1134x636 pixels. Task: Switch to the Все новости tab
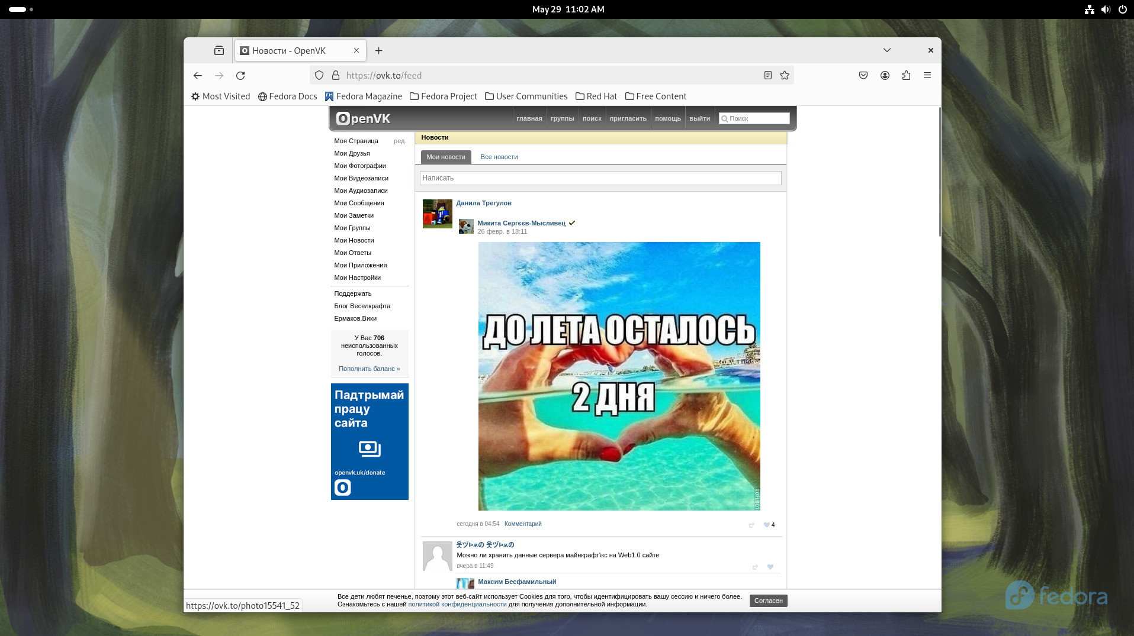pos(499,157)
